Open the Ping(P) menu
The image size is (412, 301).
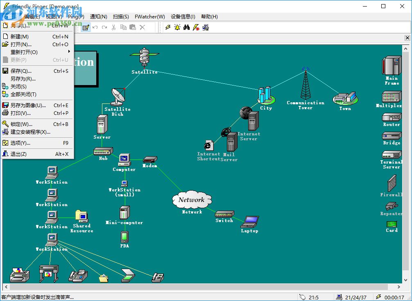(76, 16)
